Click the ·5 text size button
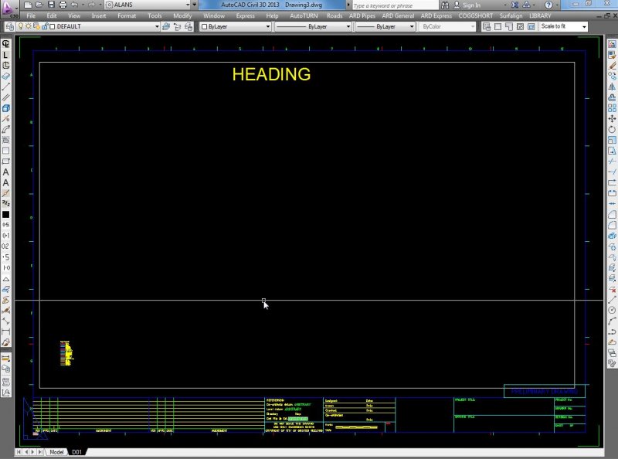 [x=5, y=257]
